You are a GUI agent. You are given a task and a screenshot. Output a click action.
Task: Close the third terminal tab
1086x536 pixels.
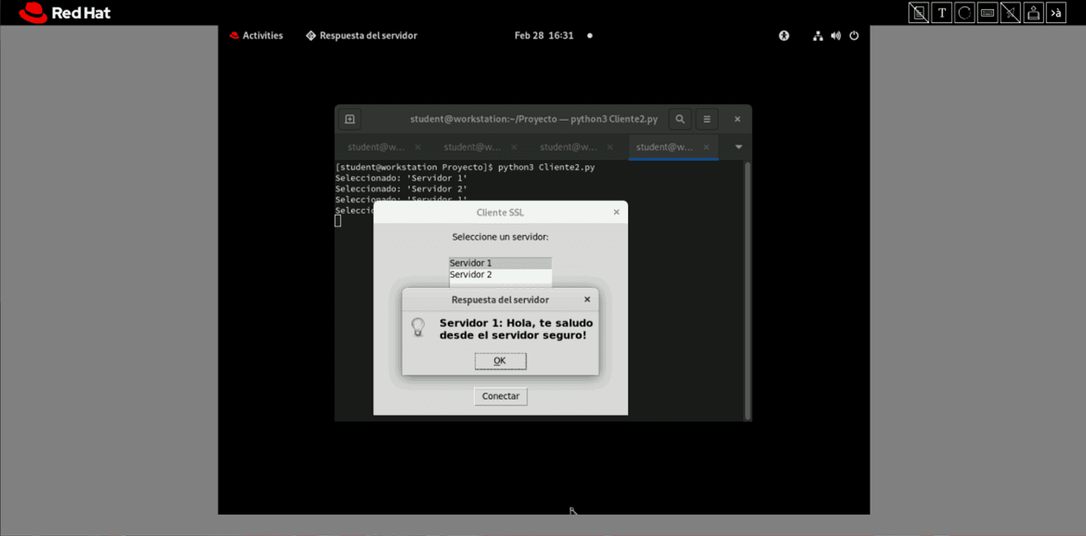click(x=610, y=147)
